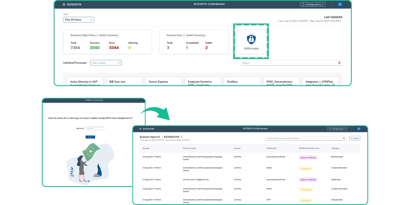Open the Employee Central to SFTP card
The width and height of the screenshot is (410, 205).
[203, 81]
